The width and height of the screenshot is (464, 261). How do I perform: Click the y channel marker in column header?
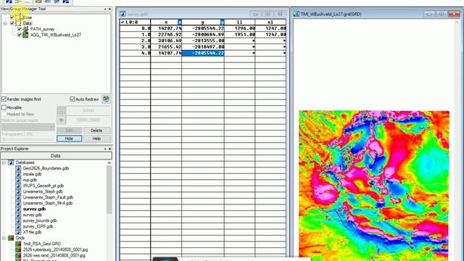(x=223, y=22)
